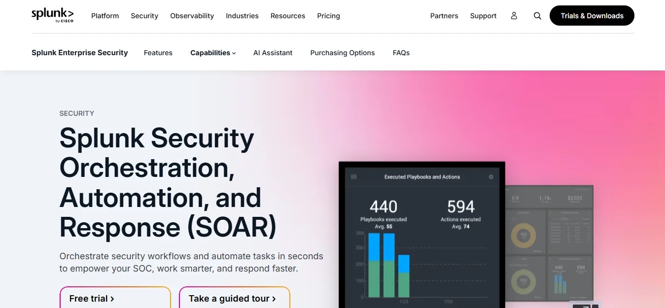Click the 440 Playbooks executed figure

(x=384, y=206)
